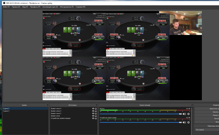Screen dimensions: 219x135
Task: Open Mic/Aux audio settings gear
Action: (x=188, y=114)
